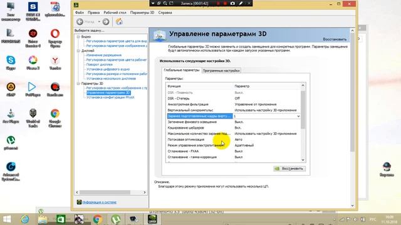The width and height of the screenshot is (401, 225).
Task: Select the Потоковая оптимизация row
Action: click(x=233, y=139)
